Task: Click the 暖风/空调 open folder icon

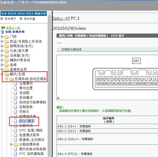Action: coord(7,74)
